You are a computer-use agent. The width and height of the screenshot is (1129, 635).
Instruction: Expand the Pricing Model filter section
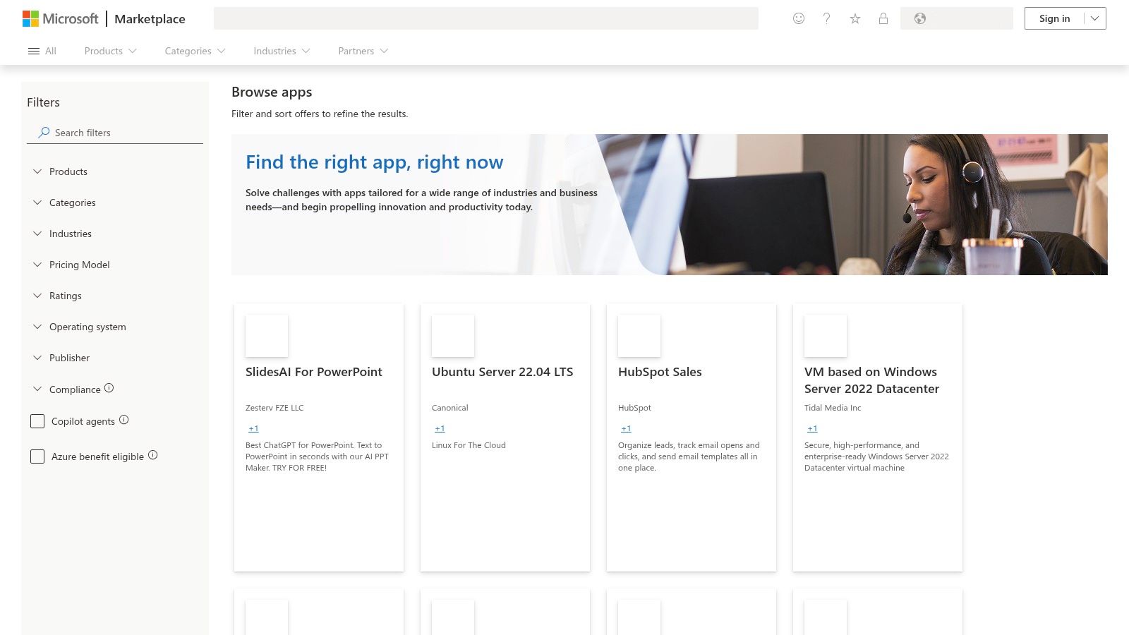pyautogui.click(x=79, y=265)
